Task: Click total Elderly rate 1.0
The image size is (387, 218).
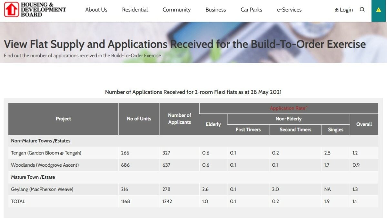Action: coord(205,201)
